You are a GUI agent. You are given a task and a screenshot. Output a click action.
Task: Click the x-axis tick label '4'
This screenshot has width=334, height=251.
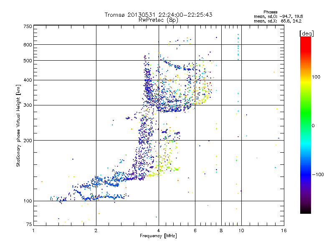[159, 231]
